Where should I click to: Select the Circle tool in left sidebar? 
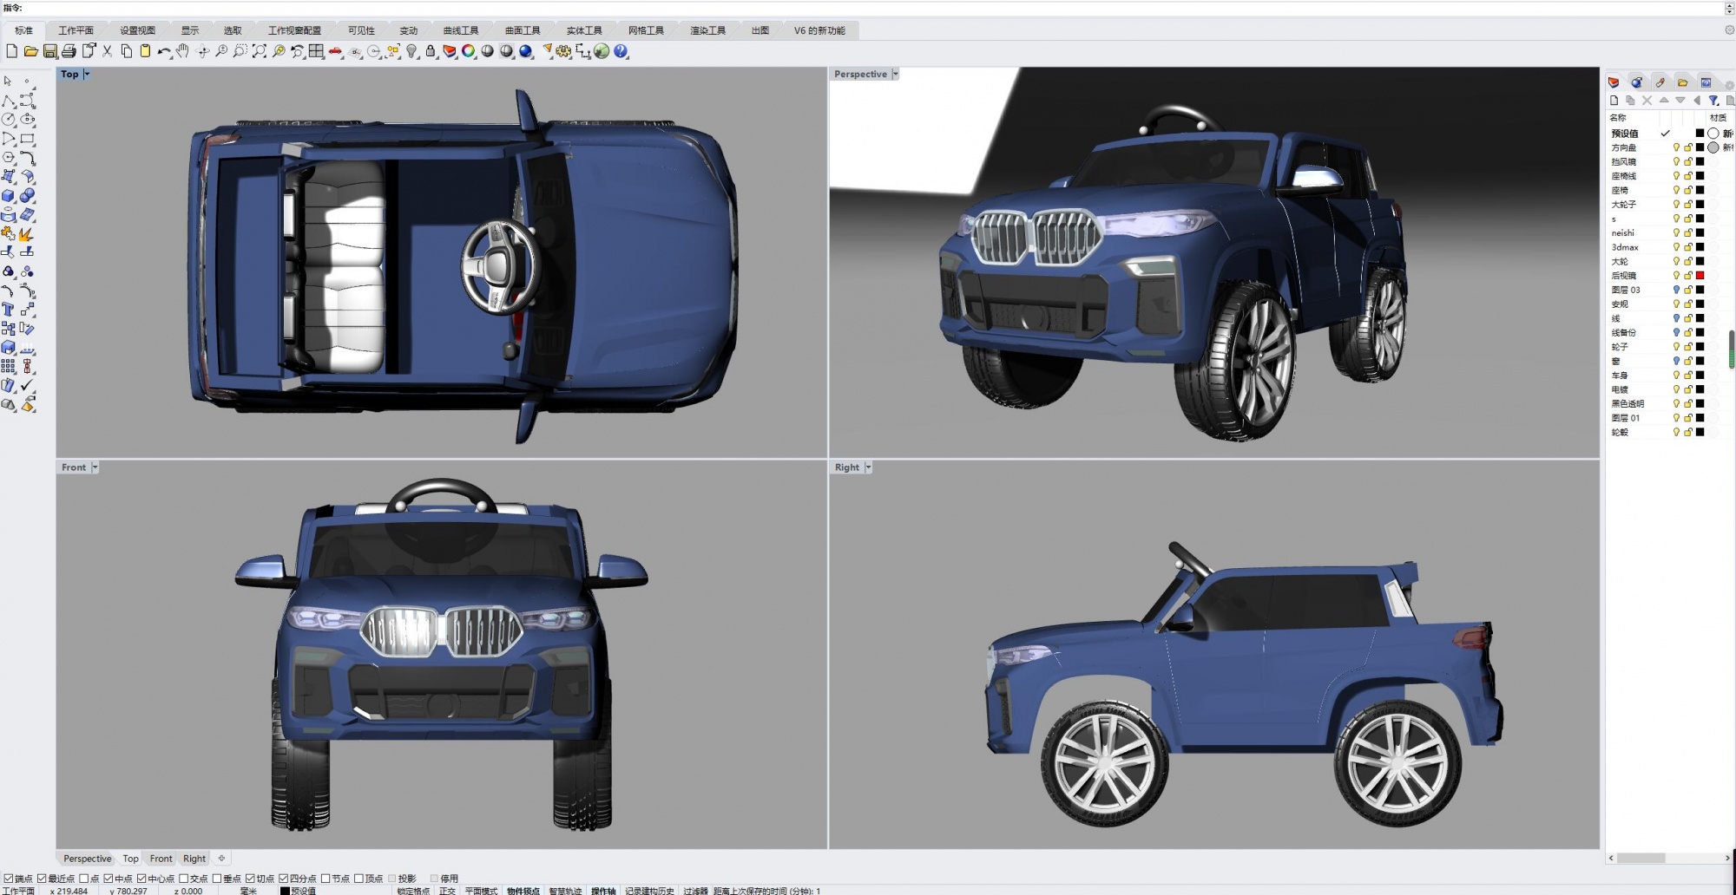pyautogui.click(x=9, y=120)
